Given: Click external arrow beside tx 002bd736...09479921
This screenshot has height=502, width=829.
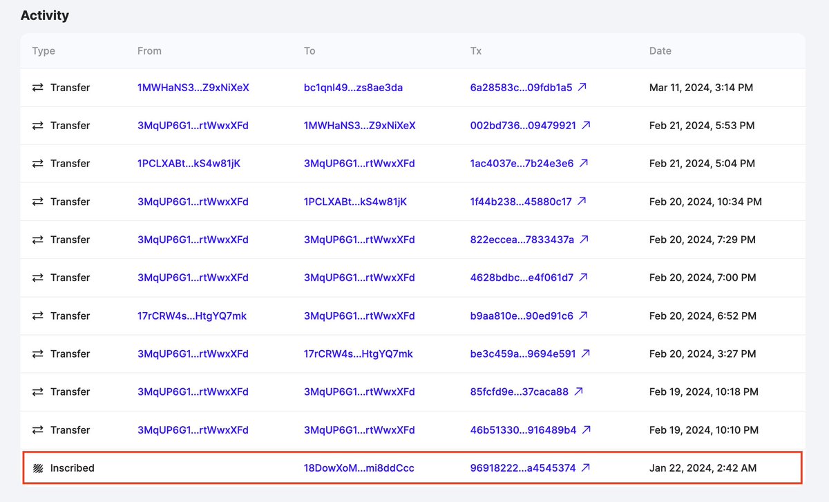Looking at the screenshot, I should click(x=586, y=126).
